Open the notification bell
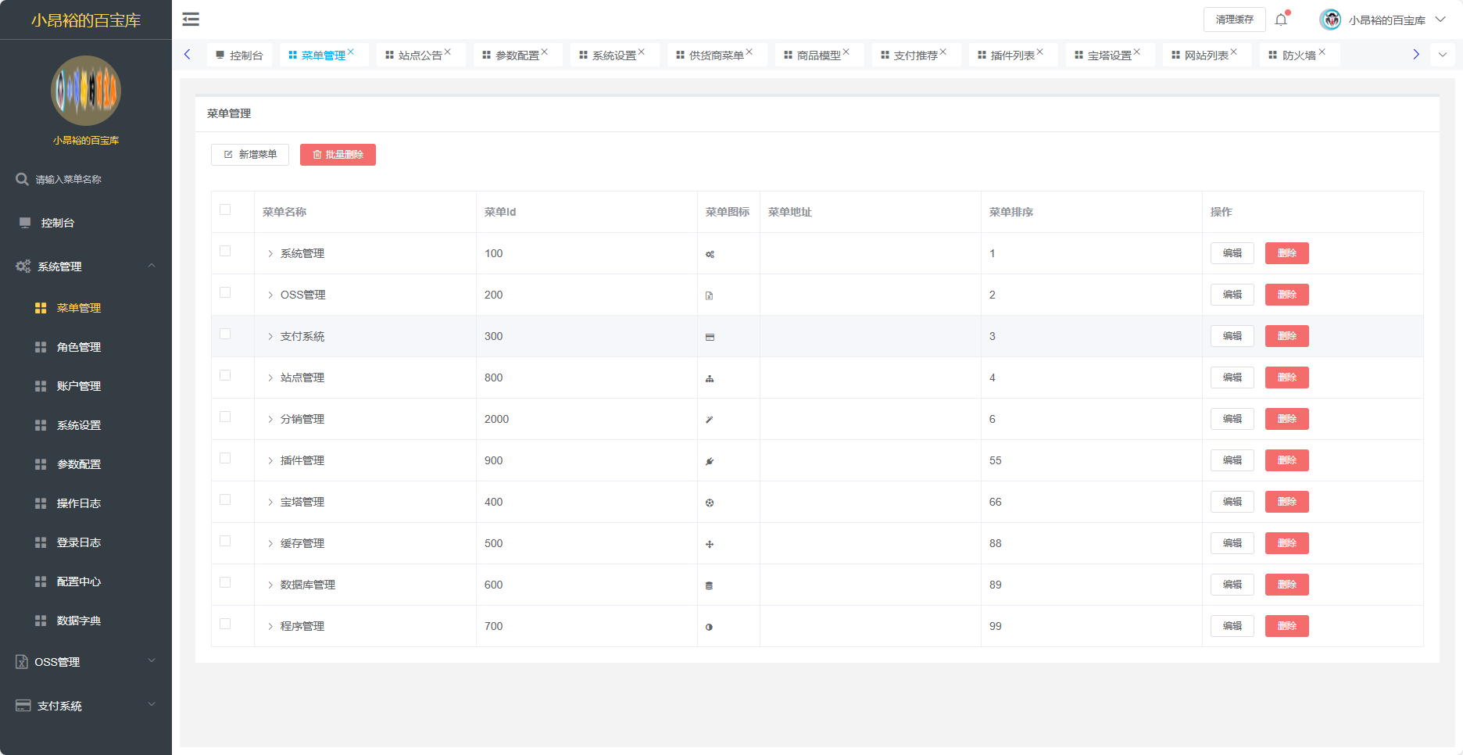This screenshot has width=1463, height=755. coord(1281,20)
